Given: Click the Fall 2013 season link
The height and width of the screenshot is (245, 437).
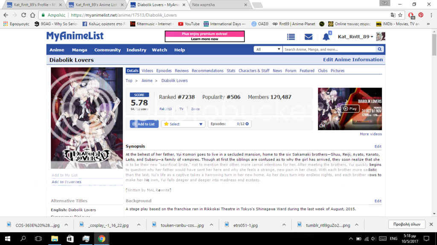Looking at the screenshot, I should click(166, 109).
